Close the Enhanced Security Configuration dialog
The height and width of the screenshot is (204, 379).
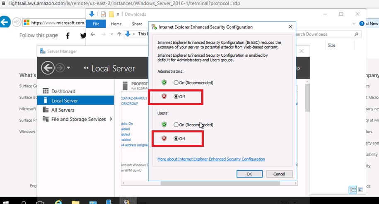290,27
